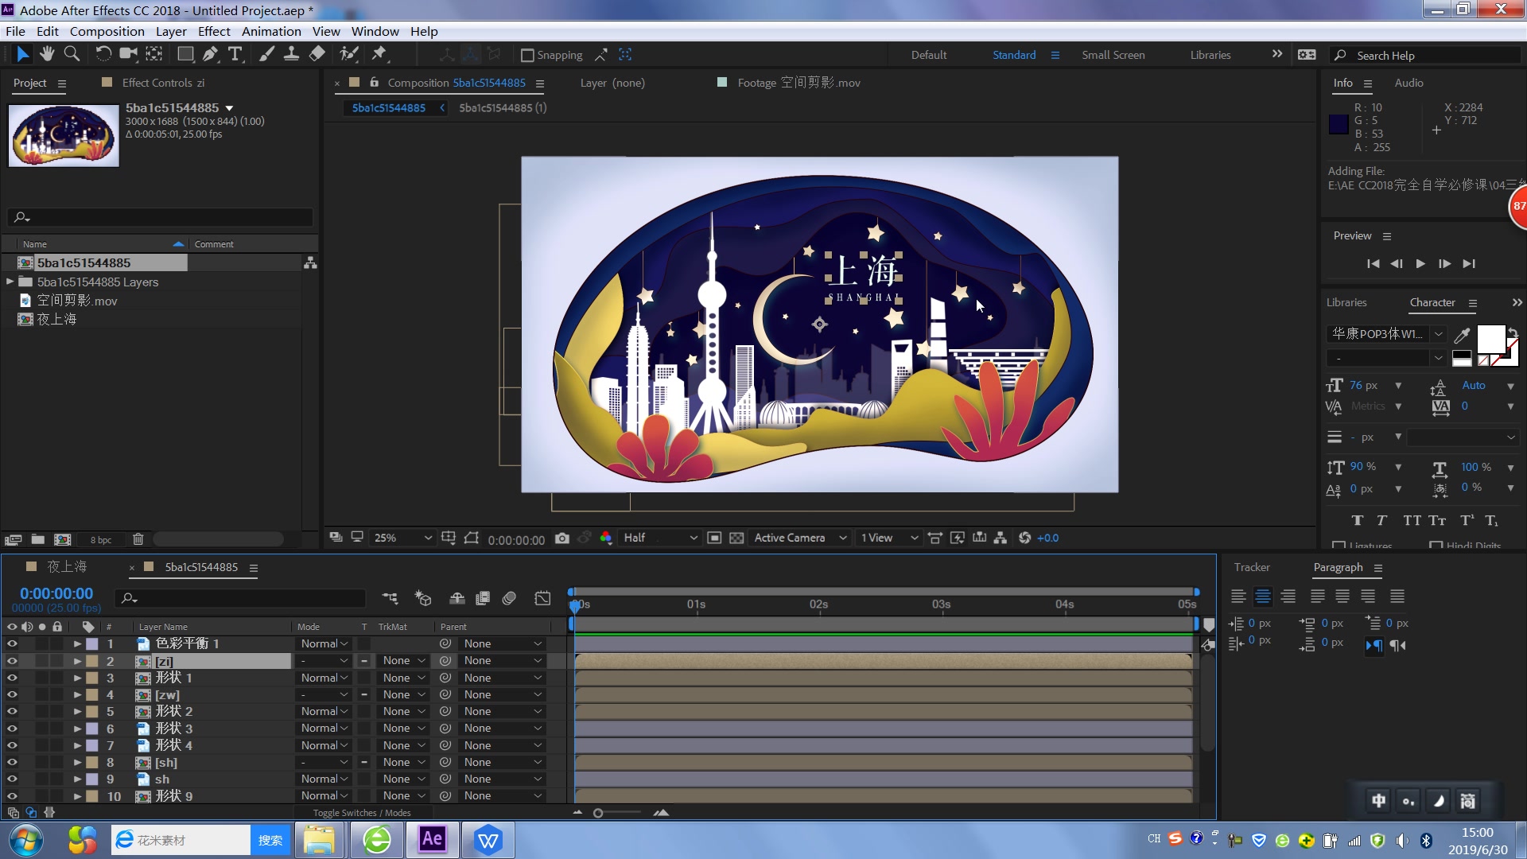Click the Animation menu item
The height and width of the screenshot is (859, 1527).
pyautogui.click(x=270, y=30)
